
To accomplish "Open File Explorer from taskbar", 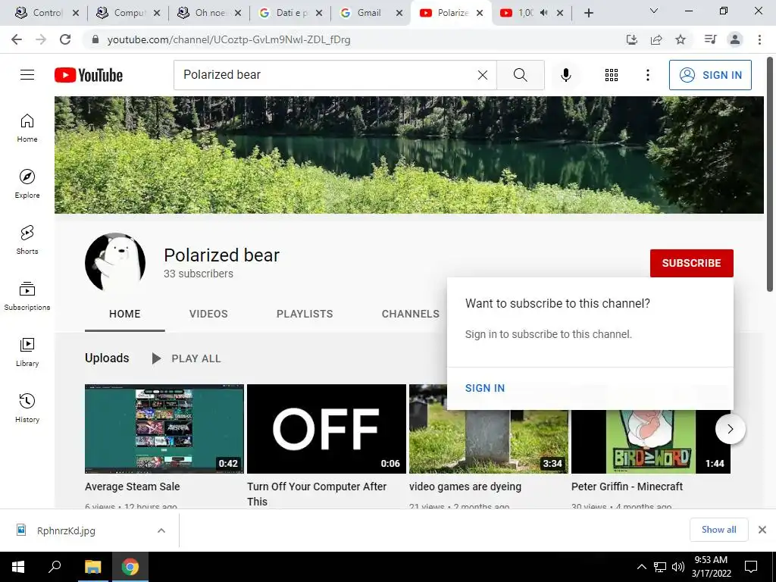I will click(92, 567).
